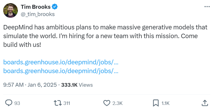This screenshot has width=211, height=110.
Task: Click the Tim Brooks display name
Action: [35, 7]
